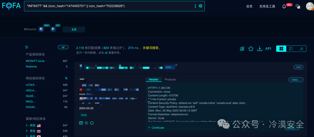This screenshot has width=314, height=137.
Task: Click the HTTP/1.1 200 OK line
Action: point(159,88)
